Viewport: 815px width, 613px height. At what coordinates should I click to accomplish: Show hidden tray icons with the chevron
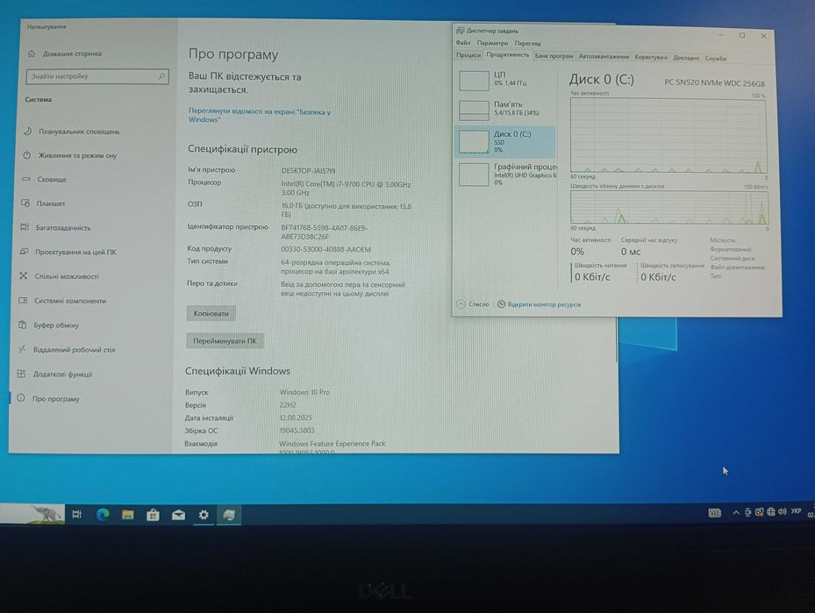[x=736, y=513]
